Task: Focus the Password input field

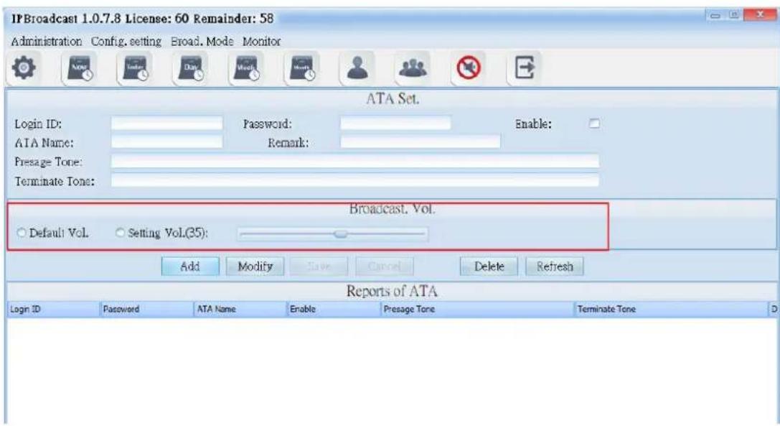Action: (x=395, y=123)
